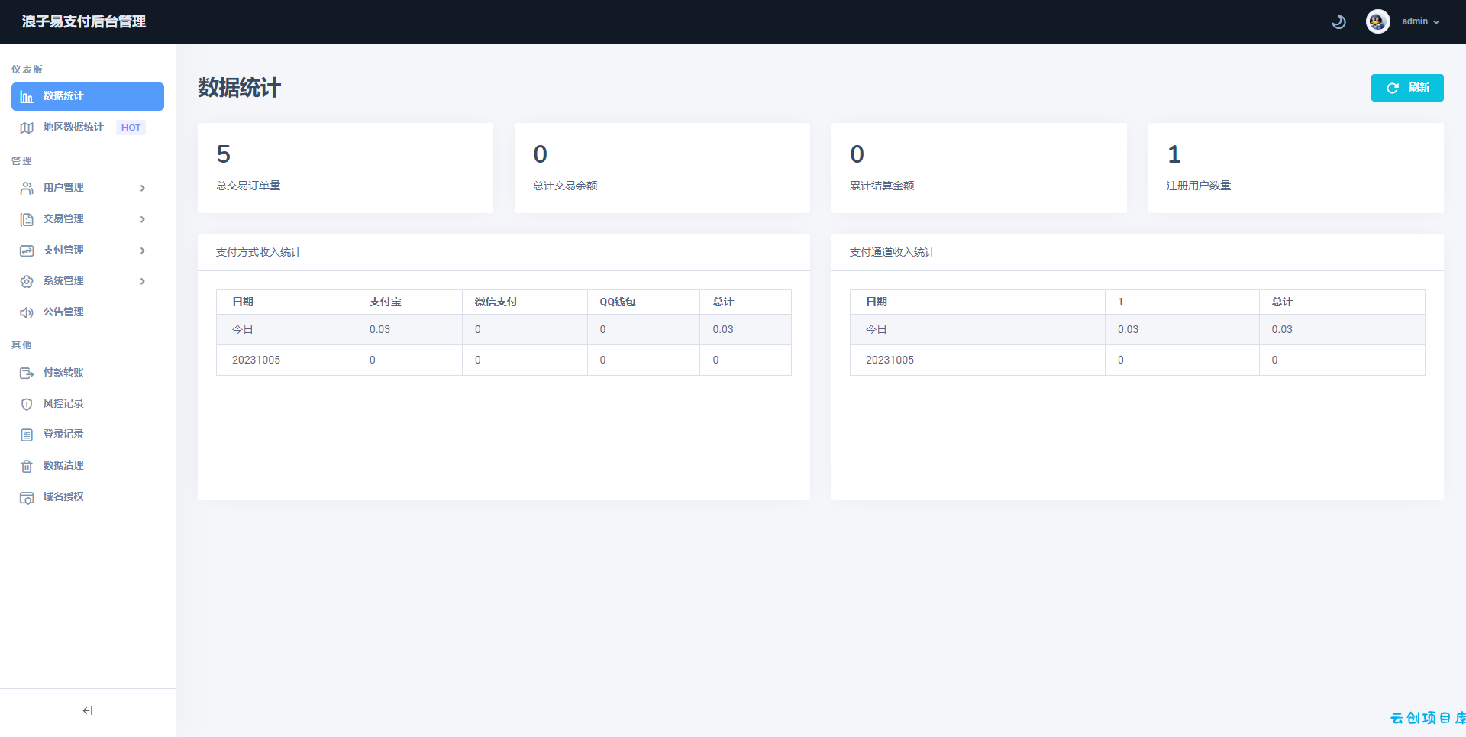The height and width of the screenshot is (737, 1466).
Task: Click the list icon beside 登录记录
Action: pos(27,435)
